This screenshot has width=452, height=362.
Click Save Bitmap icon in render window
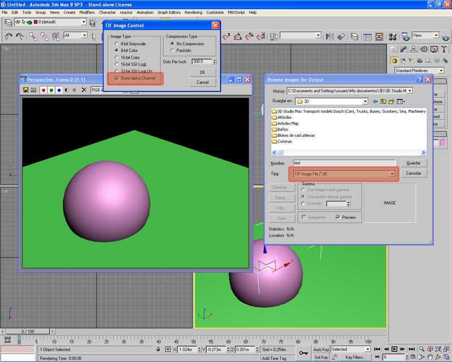25,90
